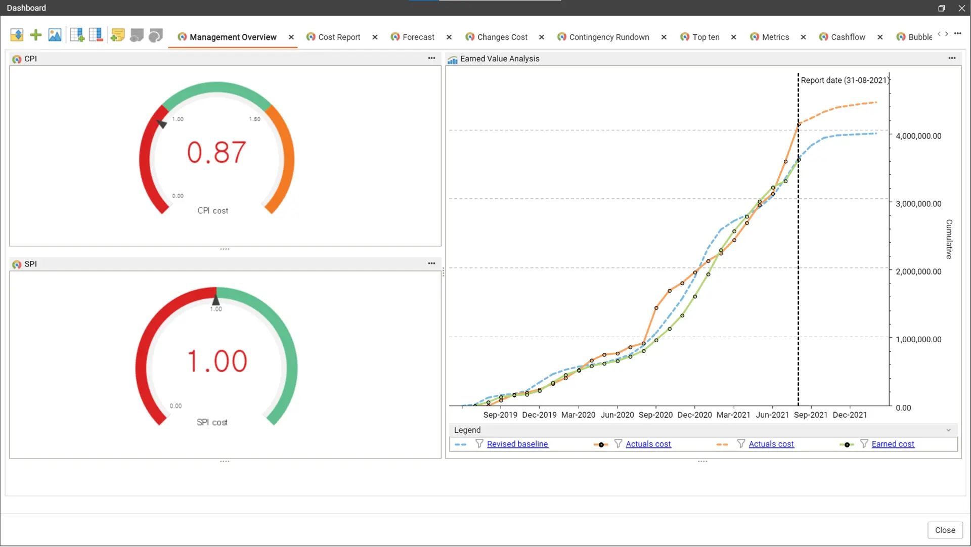This screenshot has height=547, width=971.
Task: Toggle the Earned cost filter icon
Action: click(864, 444)
